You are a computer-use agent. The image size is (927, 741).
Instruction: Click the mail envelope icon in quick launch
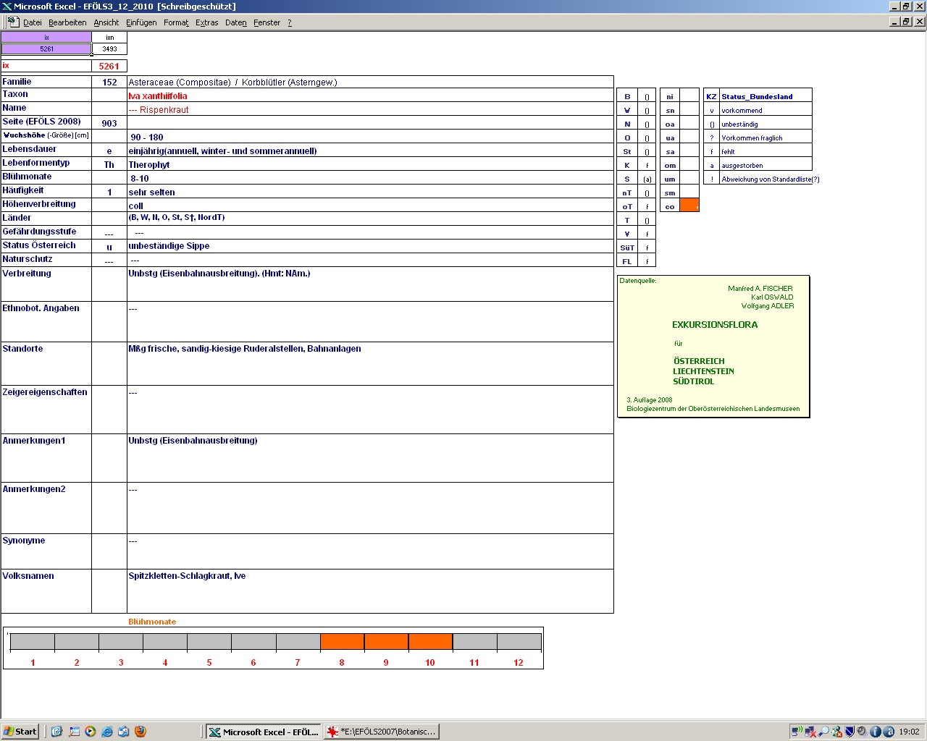[x=124, y=732]
